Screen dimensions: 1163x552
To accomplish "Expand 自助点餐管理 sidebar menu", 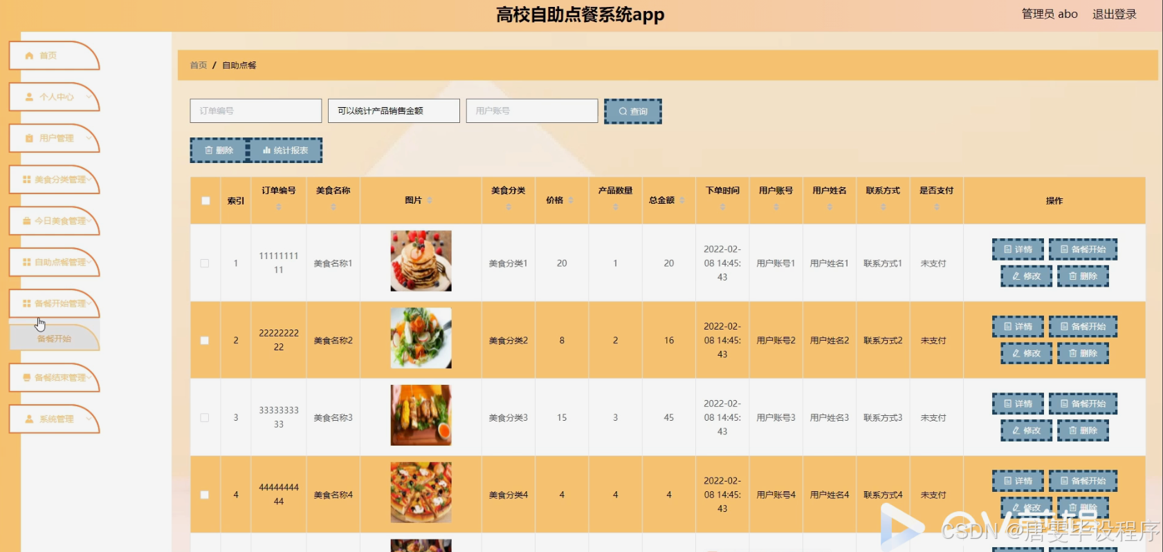I will pyautogui.click(x=54, y=262).
